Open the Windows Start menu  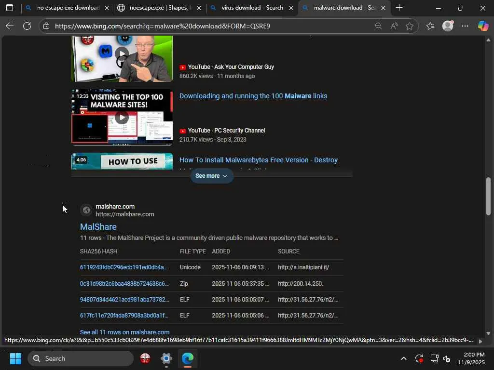pos(15,358)
